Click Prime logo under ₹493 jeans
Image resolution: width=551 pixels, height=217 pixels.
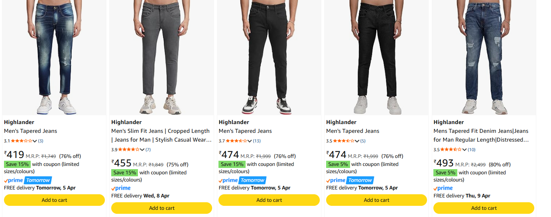click(x=443, y=188)
